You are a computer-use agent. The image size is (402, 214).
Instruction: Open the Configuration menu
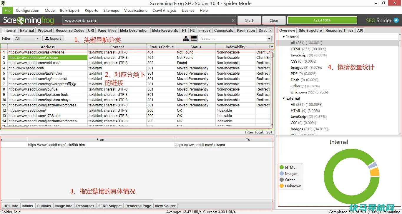pyautogui.click(x=27, y=10)
